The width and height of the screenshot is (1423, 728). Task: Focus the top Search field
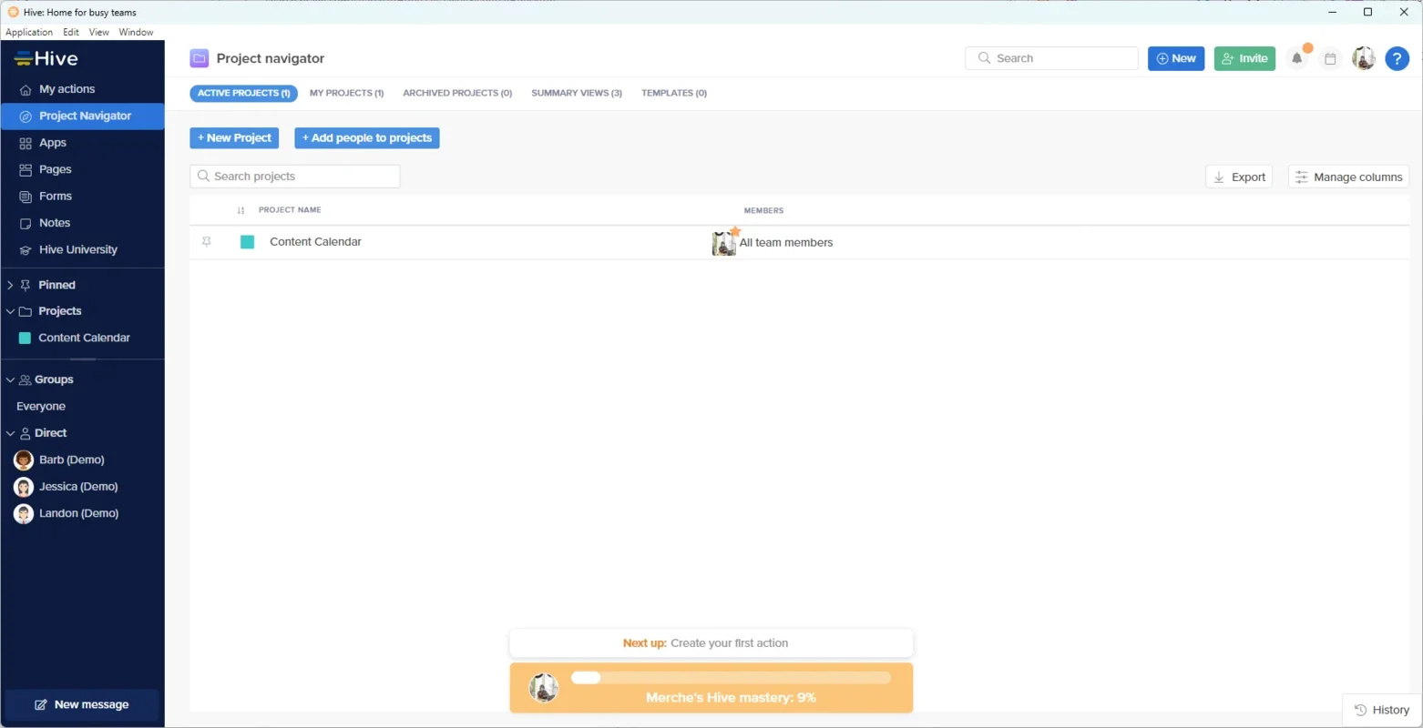(x=1051, y=58)
